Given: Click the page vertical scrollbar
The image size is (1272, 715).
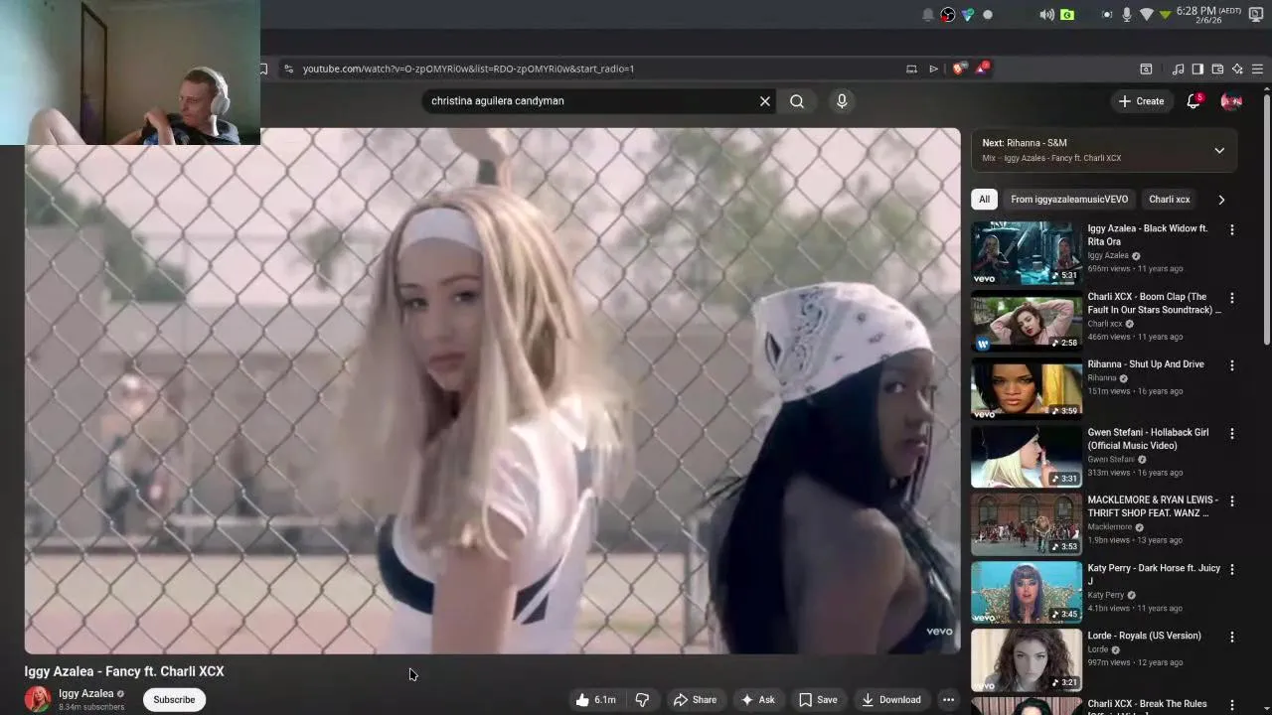Looking at the screenshot, I should [x=1266, y=218].
